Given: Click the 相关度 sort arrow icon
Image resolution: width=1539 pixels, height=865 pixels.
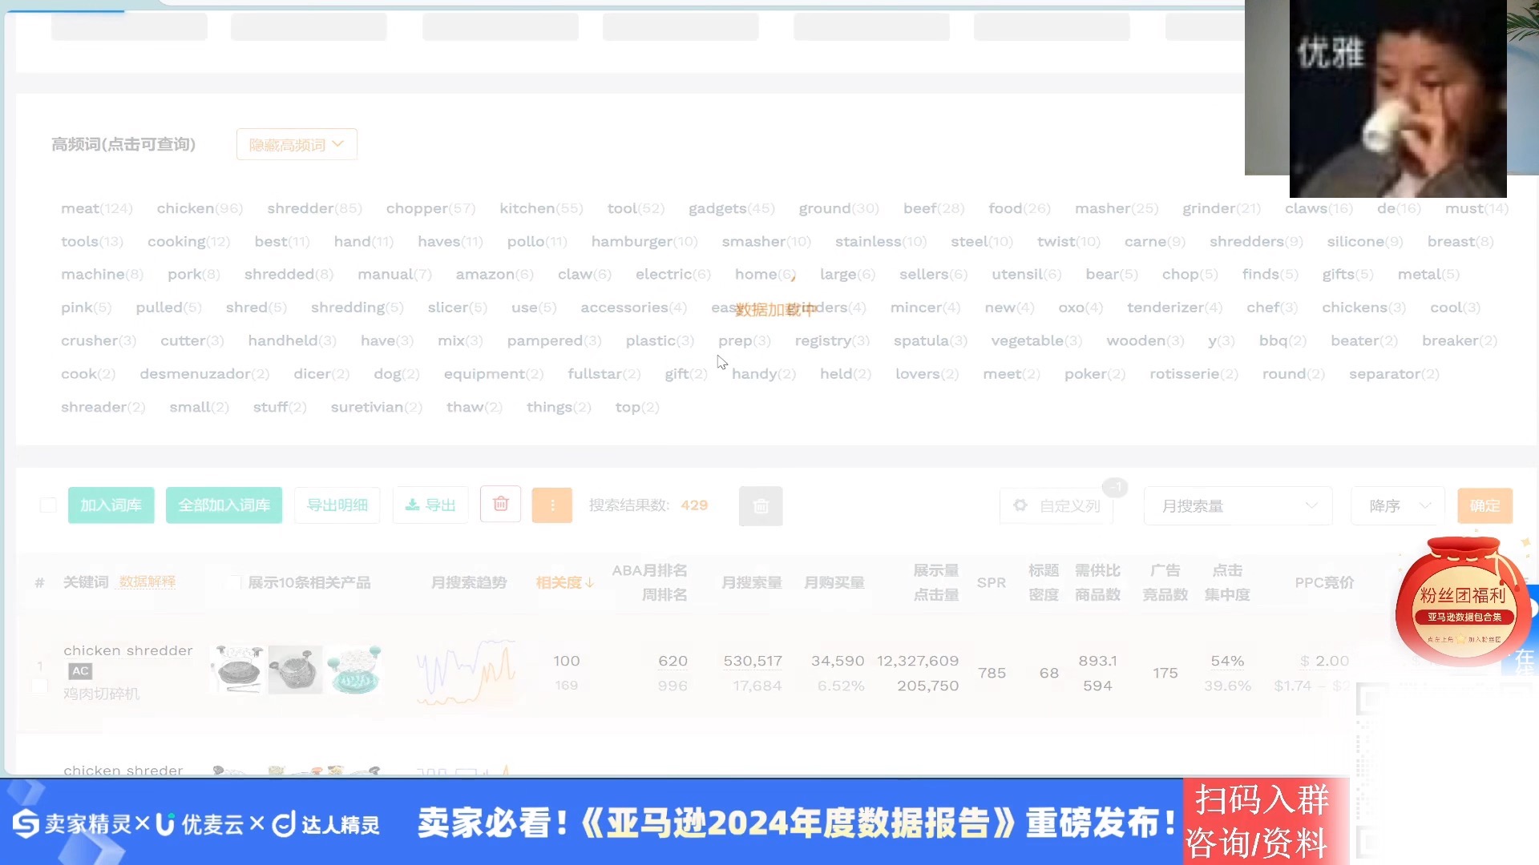Looking at the screenshot, I should coord(590,582).
